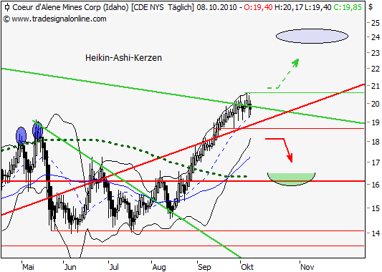Click the 'Okt' time axis label
Image resolution: width=382 pixels, height=272 pixels.
[x=247, y=267]
